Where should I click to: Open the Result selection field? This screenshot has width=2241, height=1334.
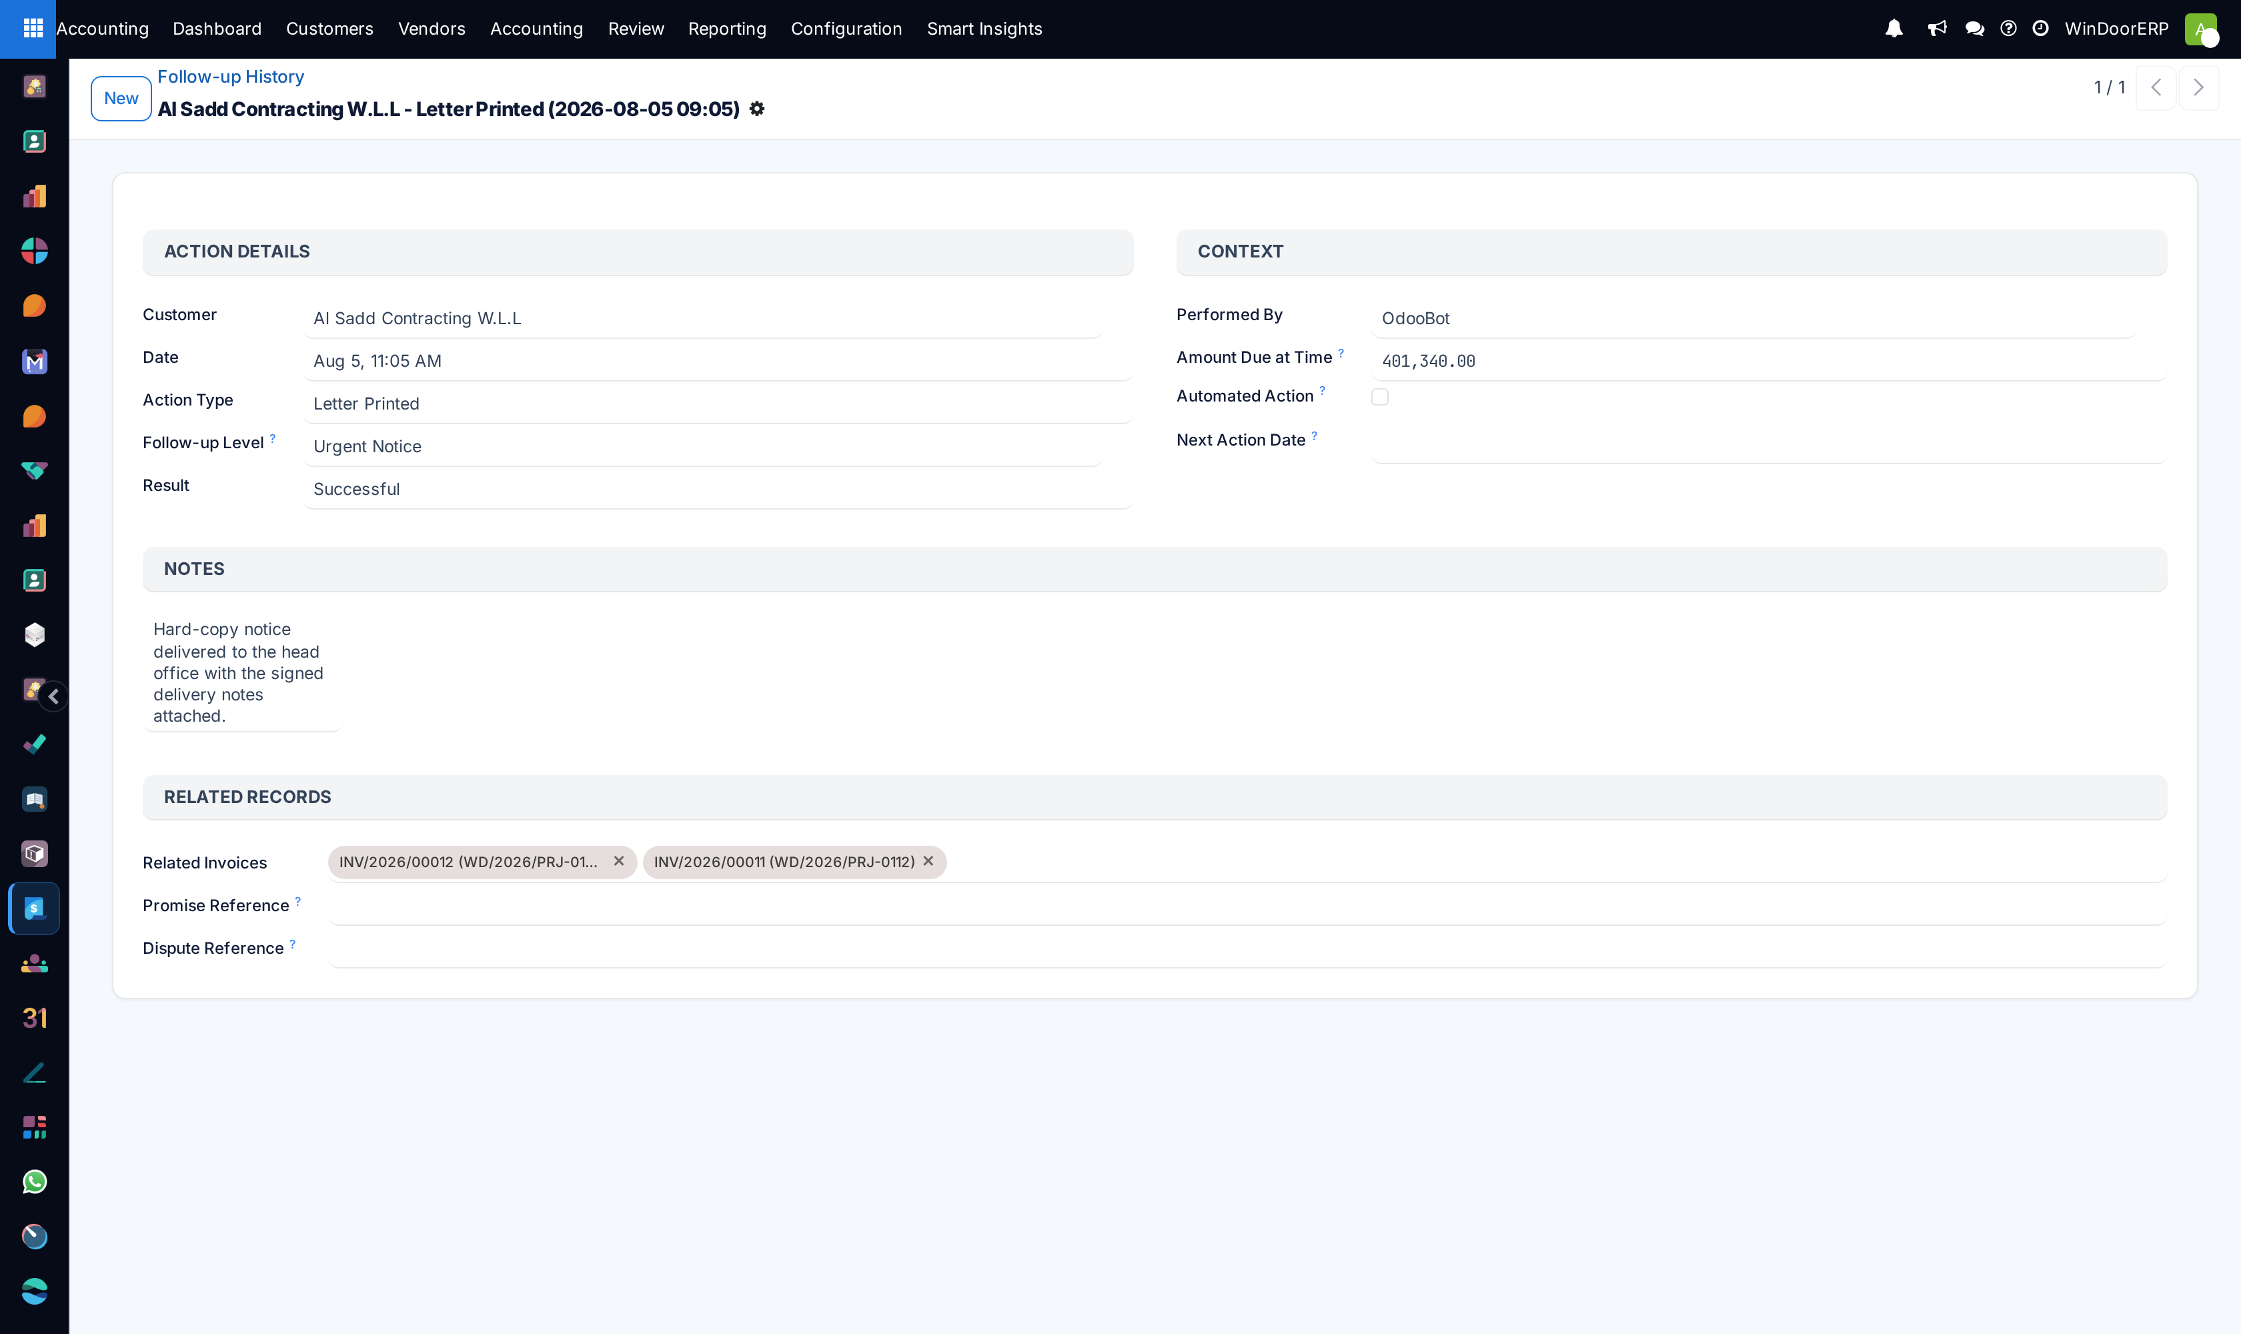click(718, 489)
